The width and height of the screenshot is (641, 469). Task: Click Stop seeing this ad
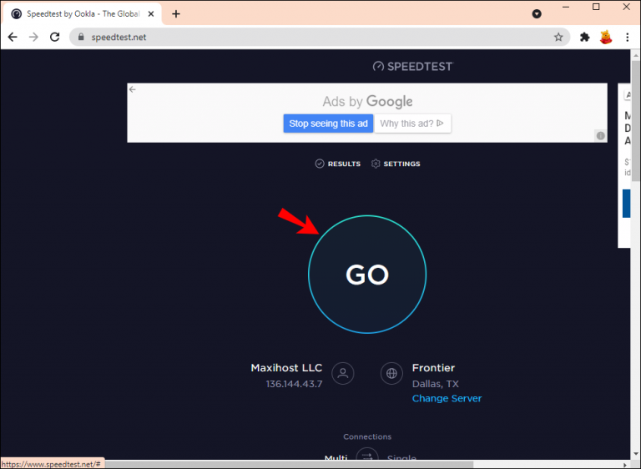point(328,124)
